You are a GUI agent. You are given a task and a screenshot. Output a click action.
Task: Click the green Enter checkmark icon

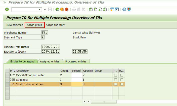pos(7,9)
